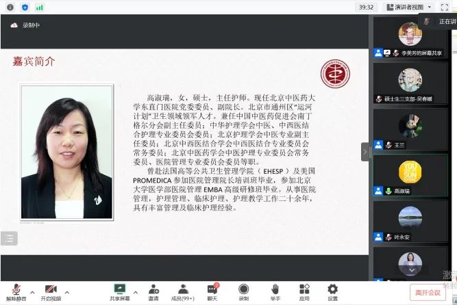This screenshot has width=457, height=305.
Task: Click the blue person badge beside 王兰
Action: pyautogui.click(x=378, y=145)
